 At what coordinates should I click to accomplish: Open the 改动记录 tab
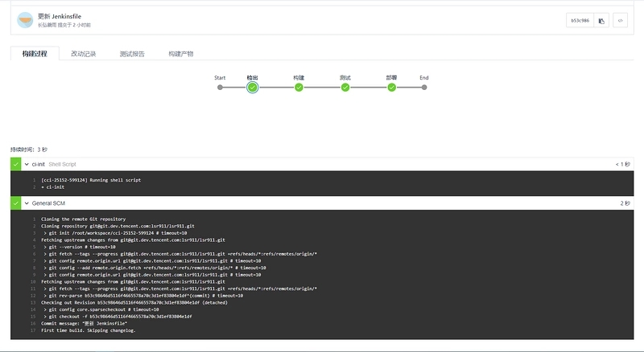pyautogui.click(x=84, y=54)
